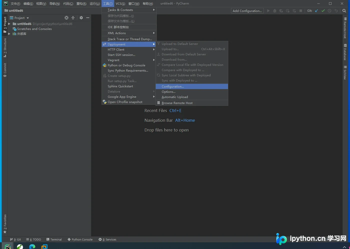Open Project panel settings gear

click(81, 18)
